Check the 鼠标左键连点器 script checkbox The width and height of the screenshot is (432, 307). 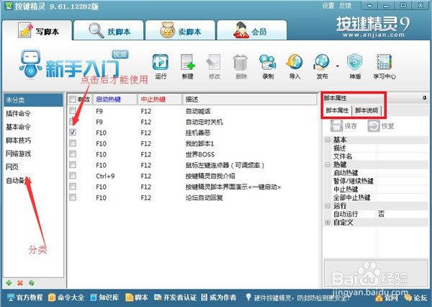73,165
